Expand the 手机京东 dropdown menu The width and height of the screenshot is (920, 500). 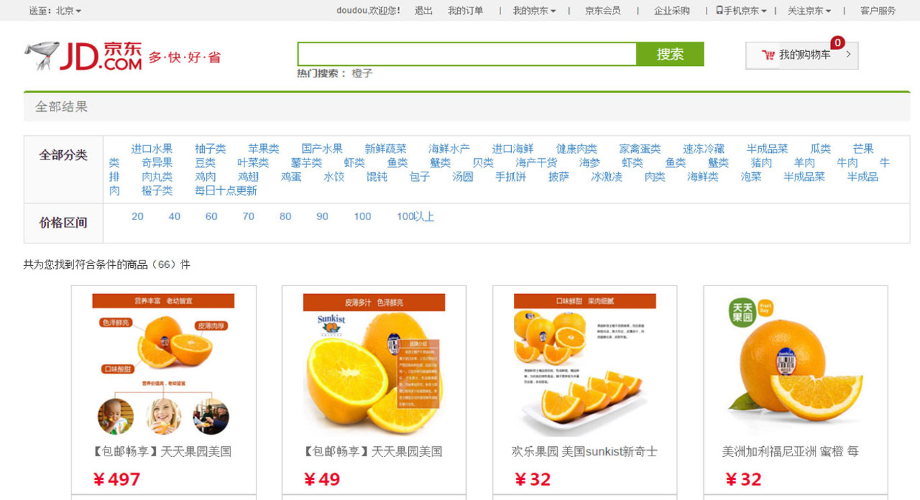(741, 11)
